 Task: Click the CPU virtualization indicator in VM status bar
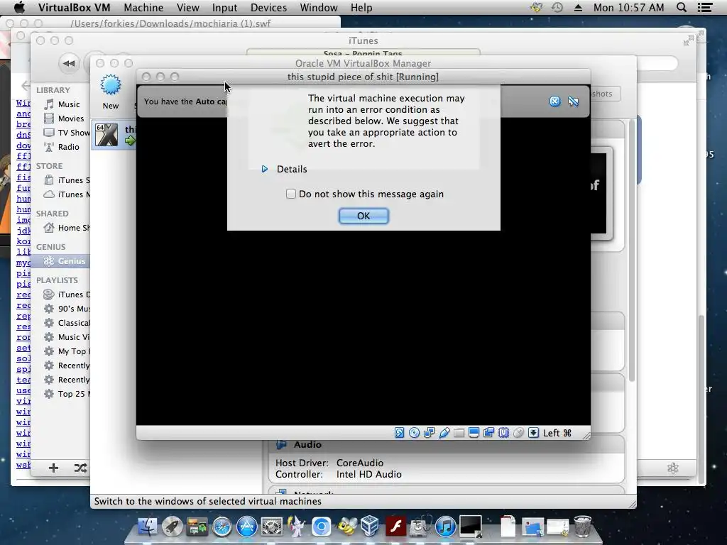(x=503, y=433)
